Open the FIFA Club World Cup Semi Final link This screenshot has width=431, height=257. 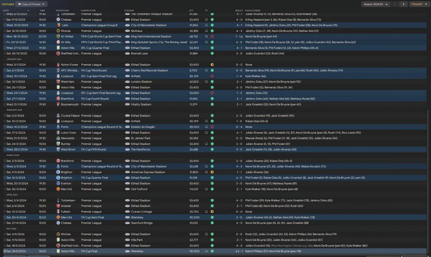[x=101, y=37]
